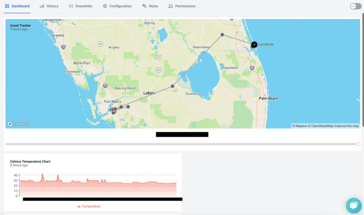Select the track point north of Okeechobee
364x215 pixels.
(222, 35)
